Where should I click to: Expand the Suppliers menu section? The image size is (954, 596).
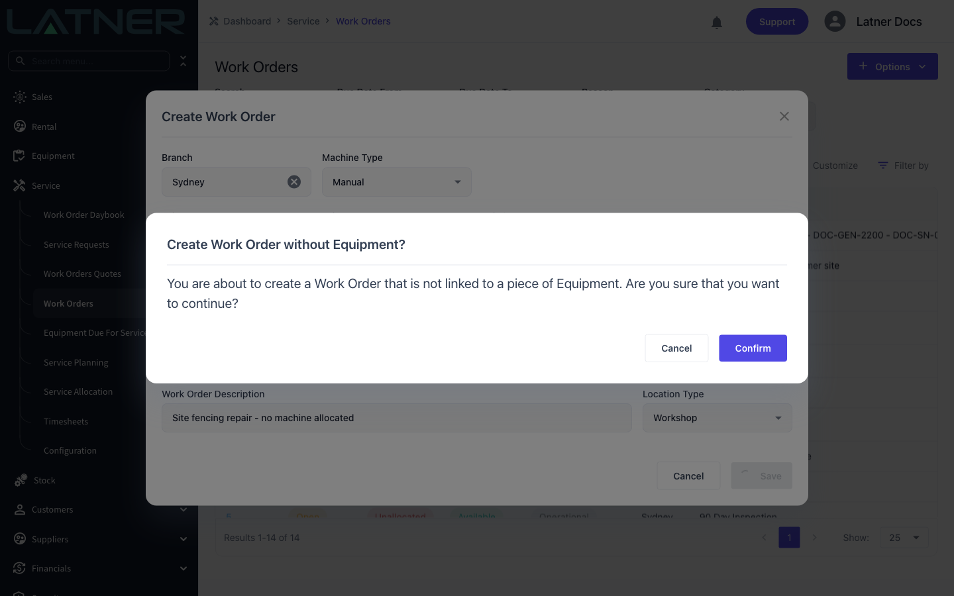pyautogui.click(x=184, y=539)
